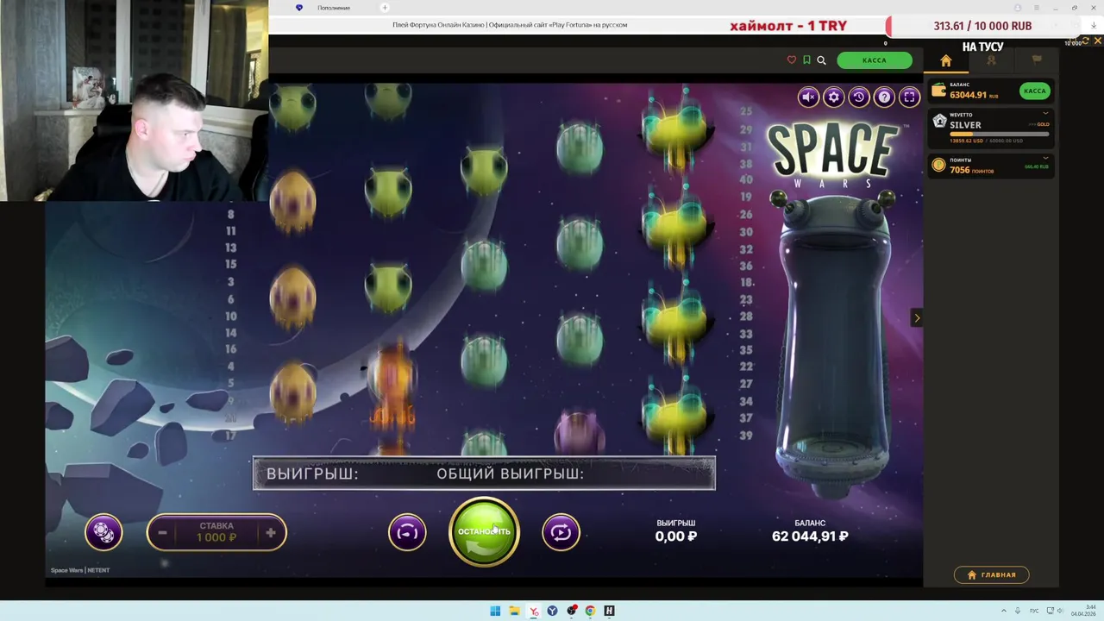Switch the keyboard language РУС indicator

coord(1034,611)
